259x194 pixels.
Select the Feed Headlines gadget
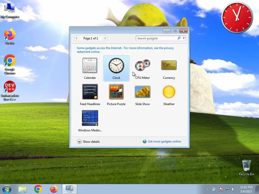point(90,95)
